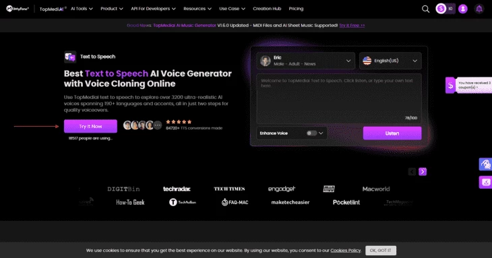This screenshot has height=258, width=492.
Task: Click the Eric voice avatar
Action: pyautogui.click(x=266, y=61)
